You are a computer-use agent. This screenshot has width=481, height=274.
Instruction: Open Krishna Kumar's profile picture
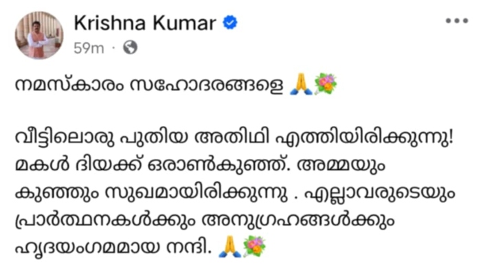pos(40,34)
